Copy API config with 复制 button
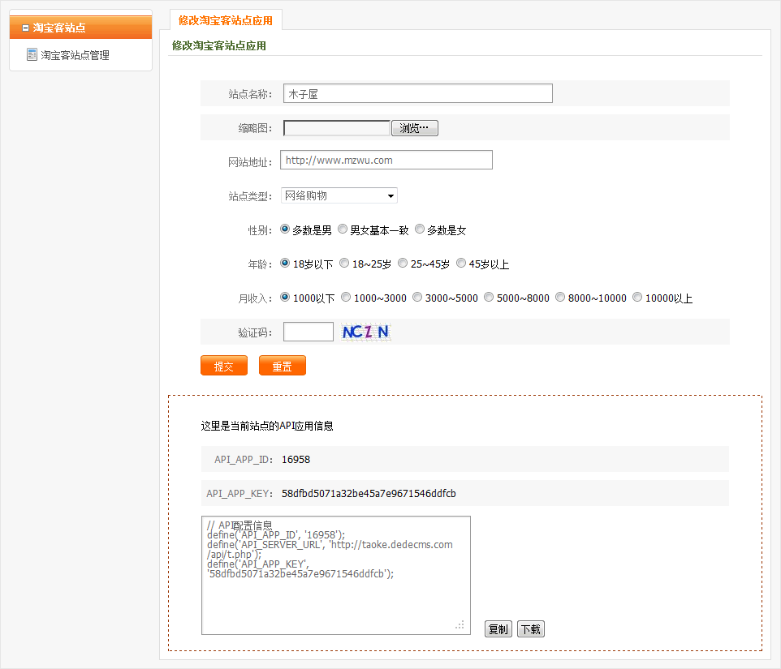The image size is (781, 669). (x=498, y=629)
